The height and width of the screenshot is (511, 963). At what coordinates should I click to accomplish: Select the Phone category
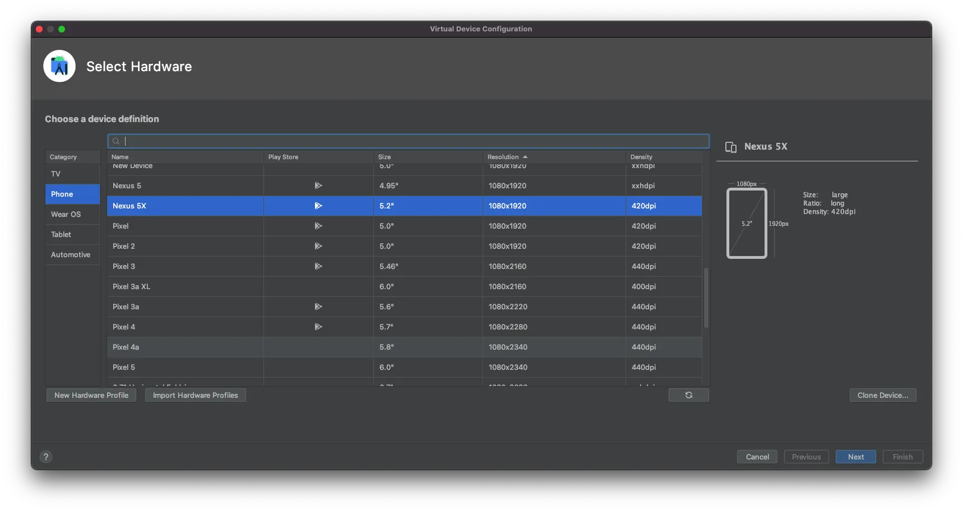72,194
